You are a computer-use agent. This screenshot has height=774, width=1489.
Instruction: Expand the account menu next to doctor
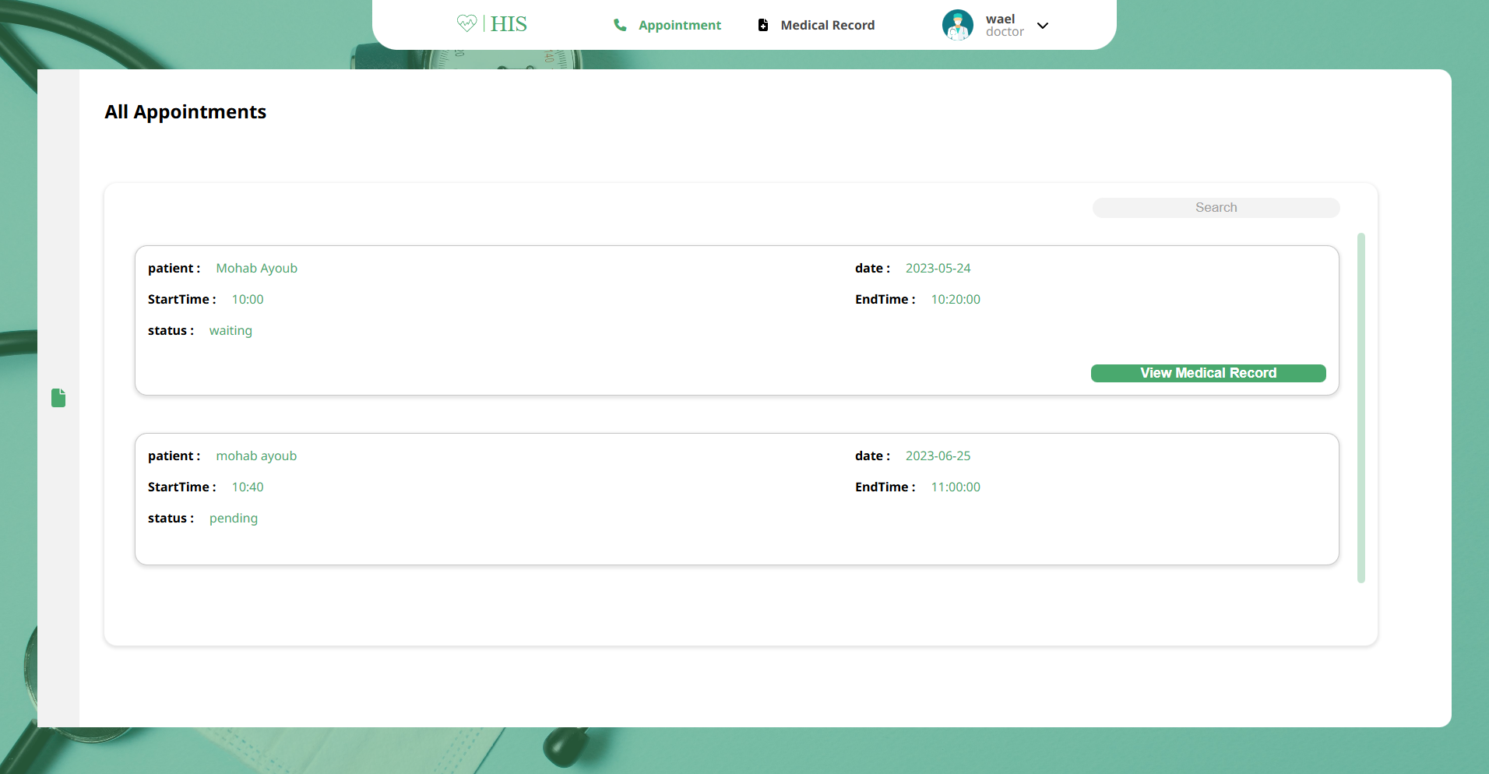[x=1042, y=26]
